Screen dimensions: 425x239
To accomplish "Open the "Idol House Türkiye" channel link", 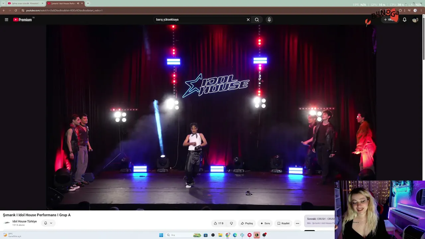I will coord(25,221).
